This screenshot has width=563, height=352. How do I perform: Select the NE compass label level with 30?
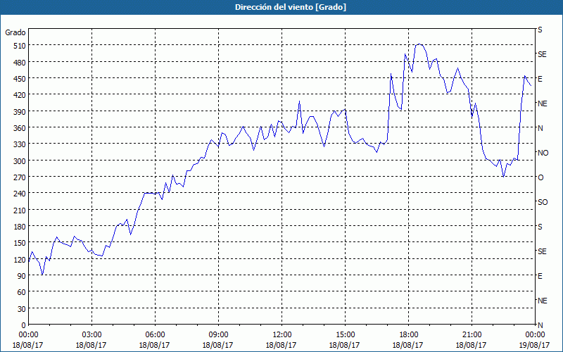(x=542, y=301)
